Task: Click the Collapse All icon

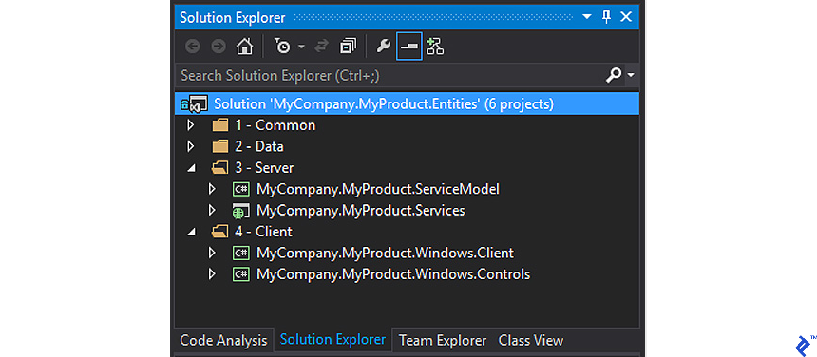Action: 348,46
